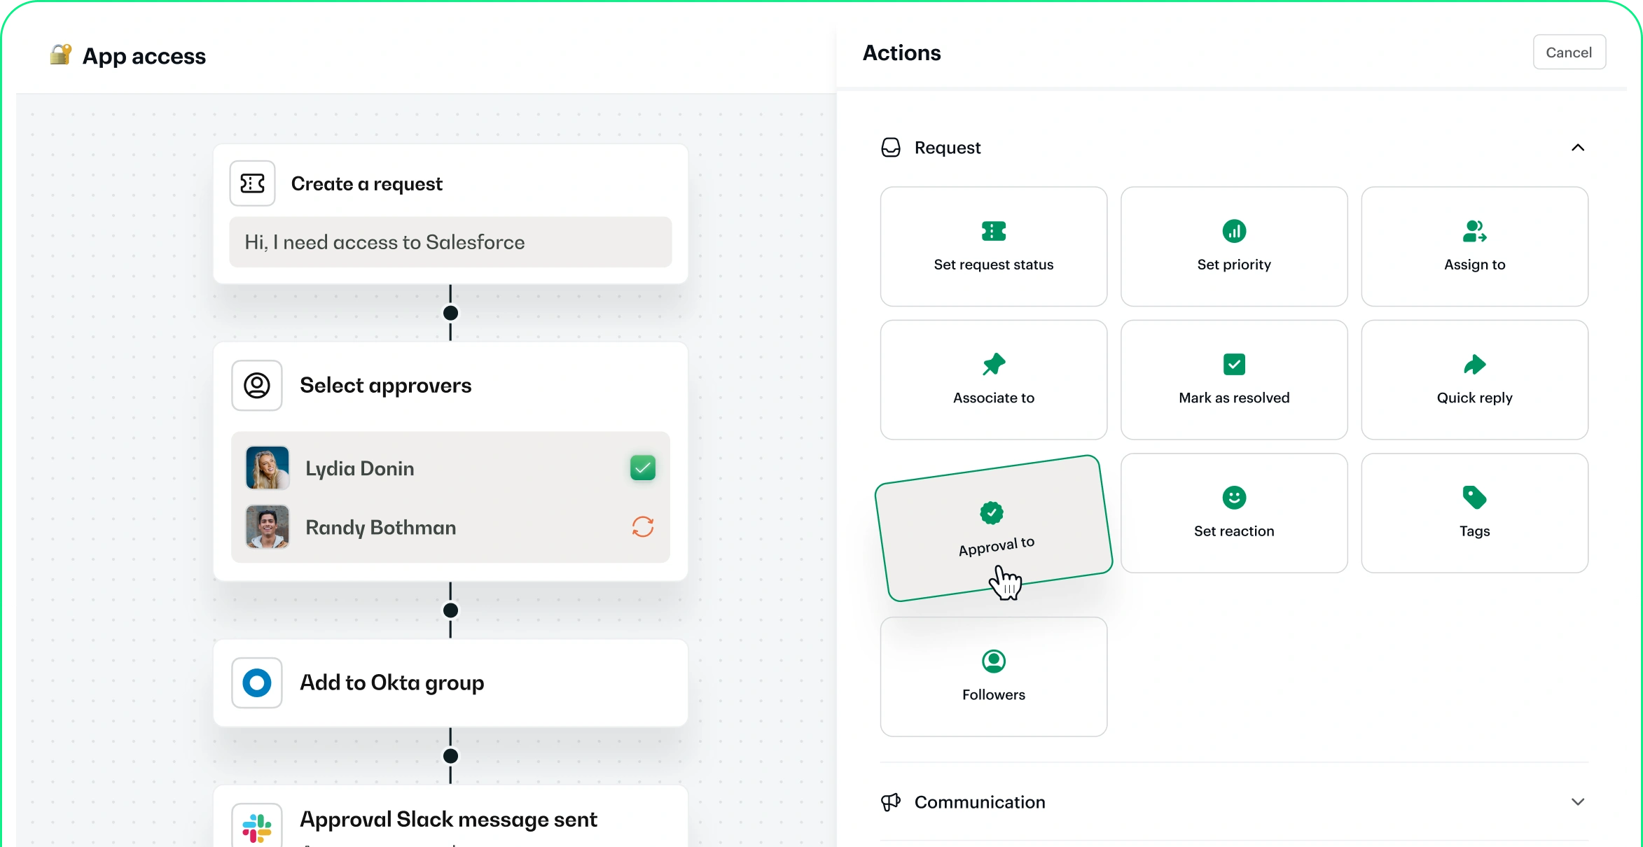Click the Associate to pin icon
This screenshot has width=1643, height=847.
pyautogui.click(x=993, y=364)
